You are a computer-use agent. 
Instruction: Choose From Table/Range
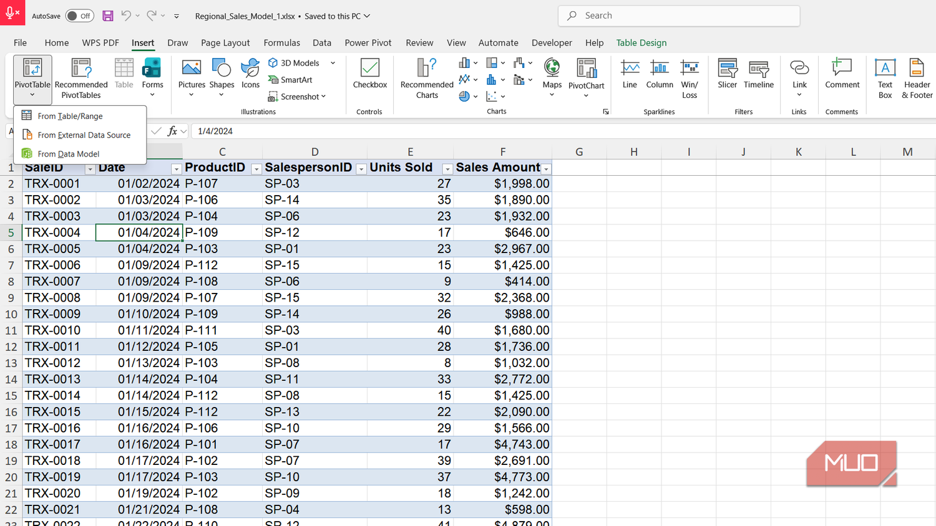(80, 116)
